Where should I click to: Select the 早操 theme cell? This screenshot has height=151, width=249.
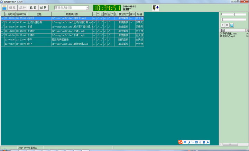click(x=39, y=27)
